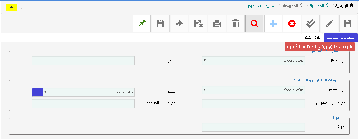Image resolution: width=359 pixels, height=139 pixels.
Task: Focus the المبلغ amount input field
Action: click(253, 127)
